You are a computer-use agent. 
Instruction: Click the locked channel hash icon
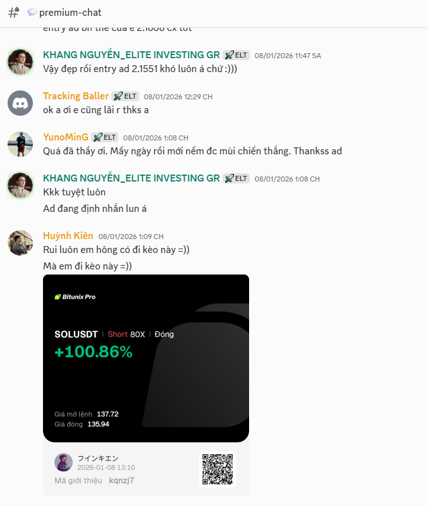tap(13, 13)
